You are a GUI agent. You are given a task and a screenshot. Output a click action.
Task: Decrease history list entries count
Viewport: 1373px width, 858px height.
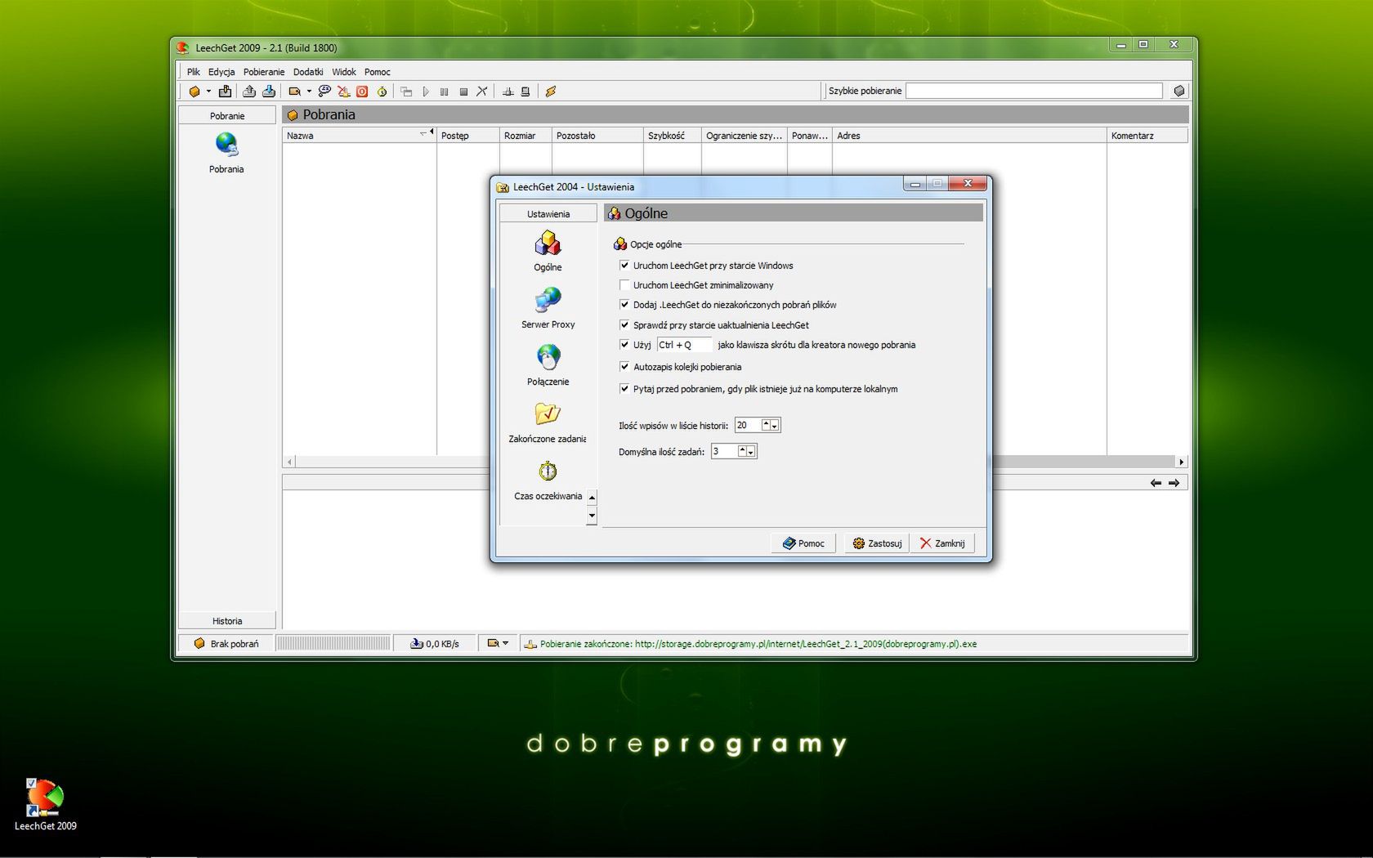pyautogui.click(x=775, y=426)
